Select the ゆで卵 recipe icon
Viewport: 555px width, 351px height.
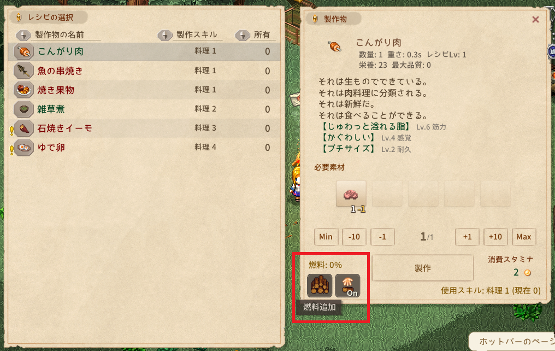tap(23, 147)
